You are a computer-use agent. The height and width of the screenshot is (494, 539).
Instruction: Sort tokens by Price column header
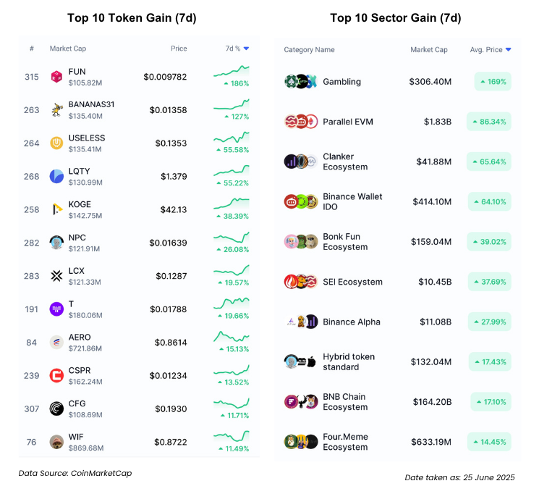coord(179,49)
